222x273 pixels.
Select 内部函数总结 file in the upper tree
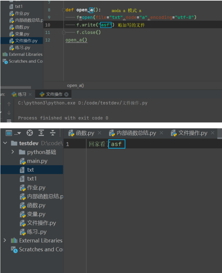[x=22, y=20]
